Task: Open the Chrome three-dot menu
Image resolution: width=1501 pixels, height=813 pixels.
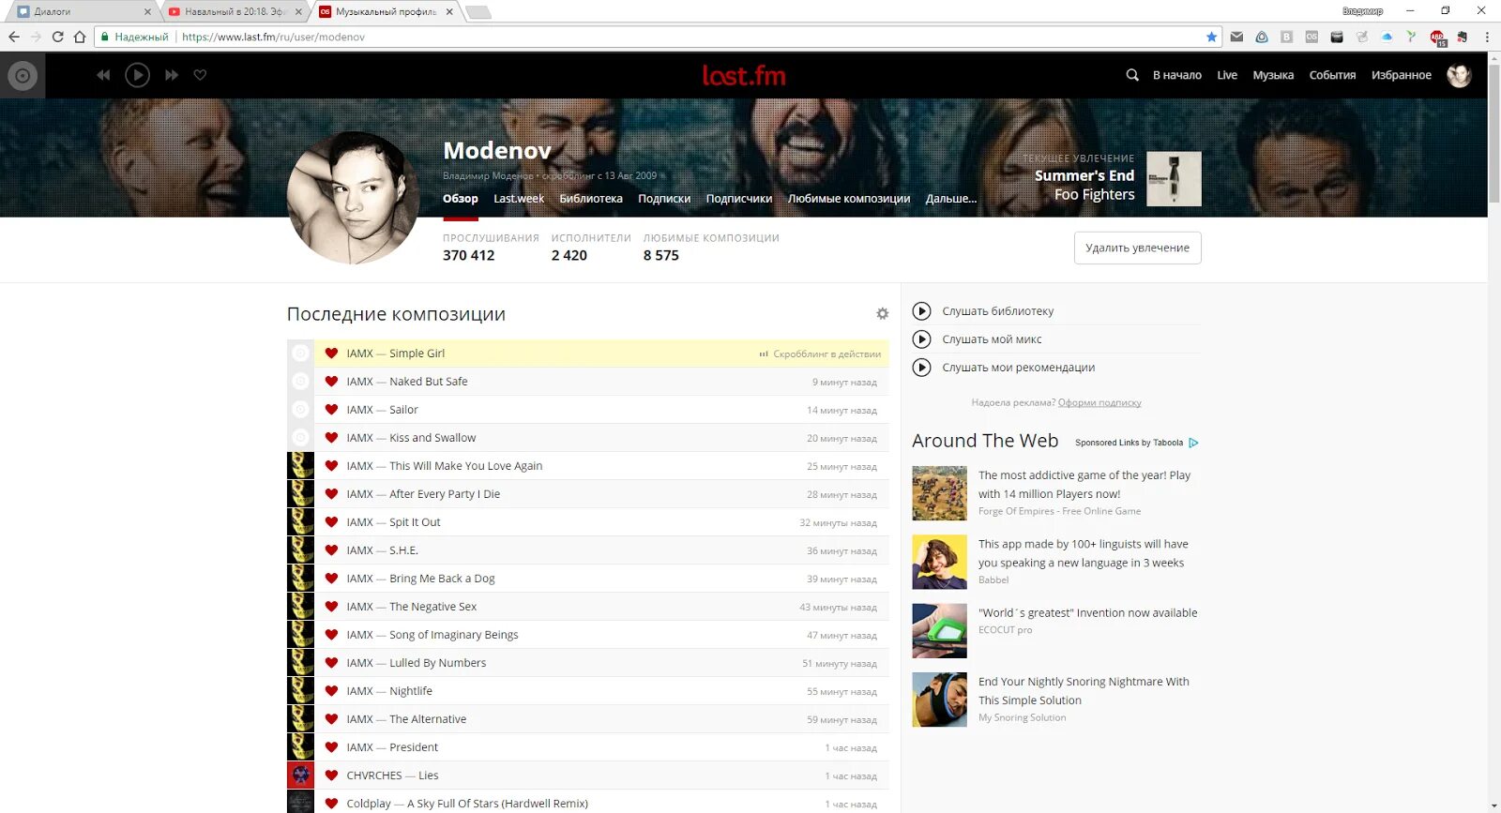Action: [x=1487, y=37]
